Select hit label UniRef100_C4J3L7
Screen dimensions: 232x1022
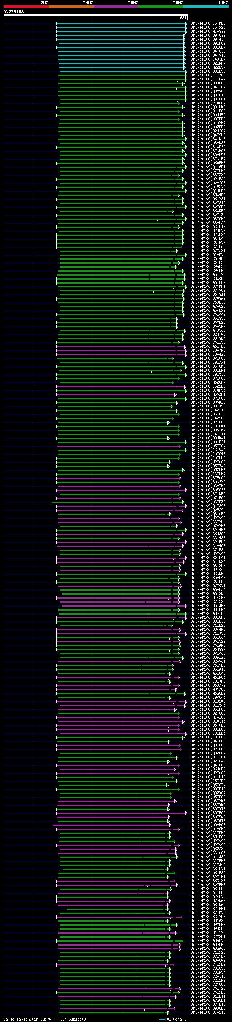click(208, 59)
